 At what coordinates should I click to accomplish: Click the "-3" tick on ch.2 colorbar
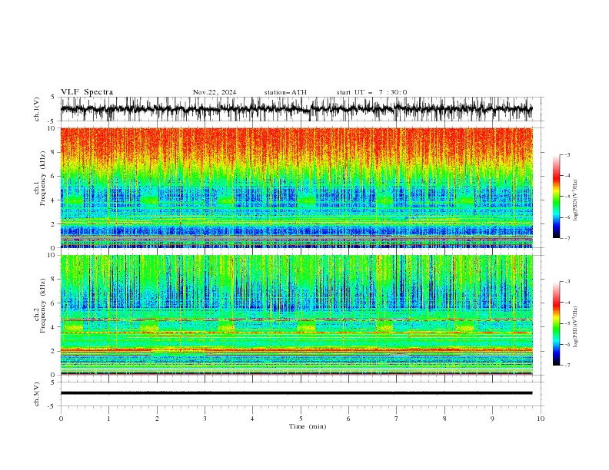[567, 282]
